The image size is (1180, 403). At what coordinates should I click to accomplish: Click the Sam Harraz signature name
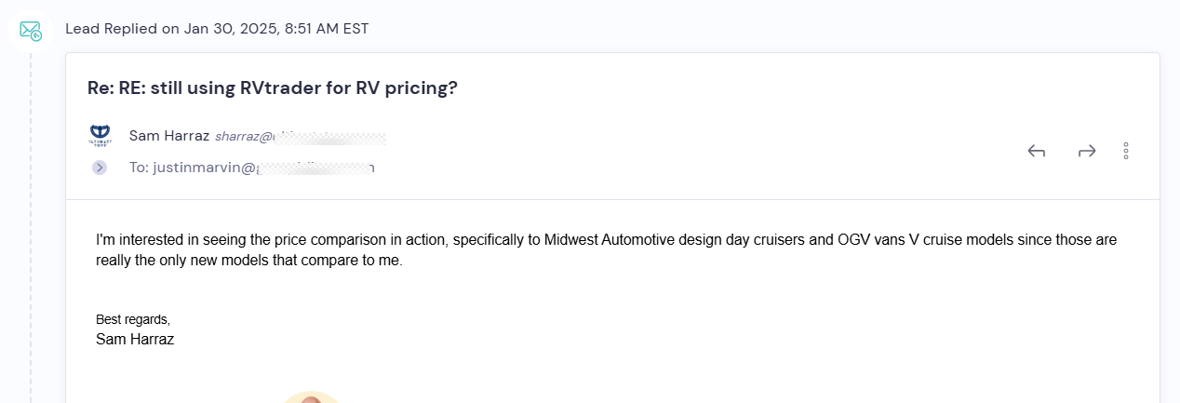pos(135,340)
